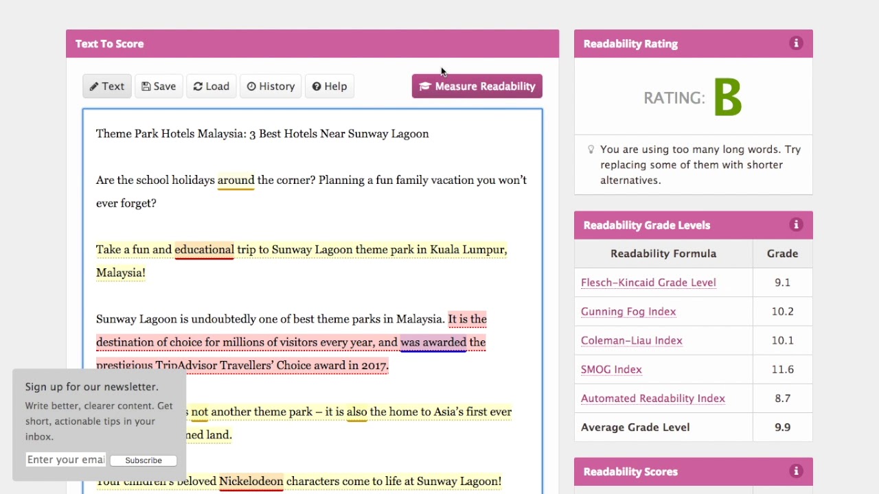This screenshot has width=879, height=494.
Task: Click the SMOG grade value 11.6
Action: [x=782, y=369]
